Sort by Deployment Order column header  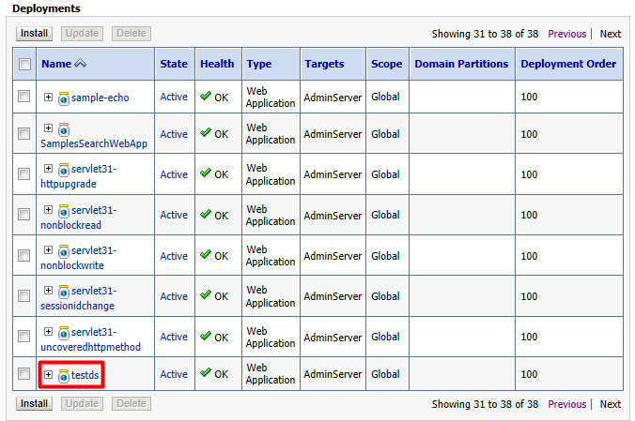[x=568, y=64]
